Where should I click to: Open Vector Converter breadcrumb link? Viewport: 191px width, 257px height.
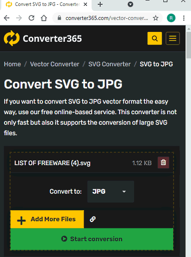click(55, 64)
